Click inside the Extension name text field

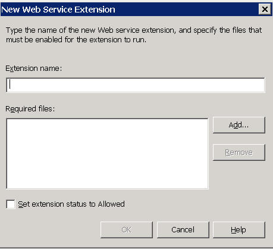pyautogui.click(x=136, y=85)
